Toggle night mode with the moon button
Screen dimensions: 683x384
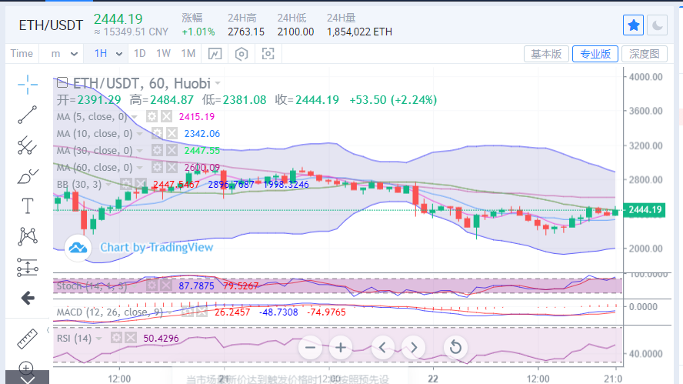coord(658,25)
